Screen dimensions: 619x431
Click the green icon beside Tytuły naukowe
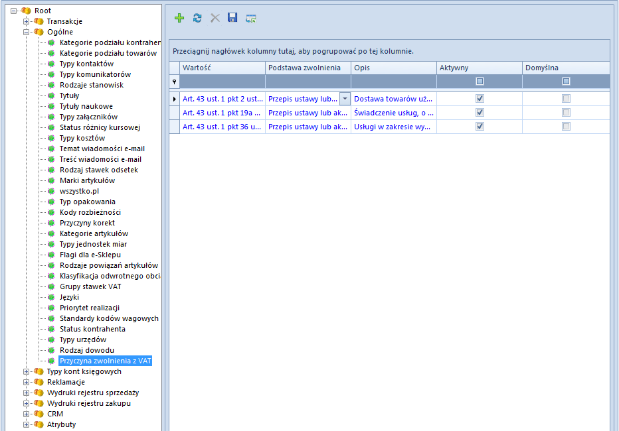click(x=51, y=106)
